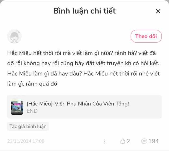Like the comment with thumbs-up icon
Image resolution: width=169 pixels, height=151 pixels.
(x=122, y=141)
